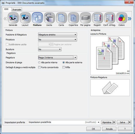Select the Uscita output icon
This screenshot has height=134, width=135.
(x=49, y=18)
